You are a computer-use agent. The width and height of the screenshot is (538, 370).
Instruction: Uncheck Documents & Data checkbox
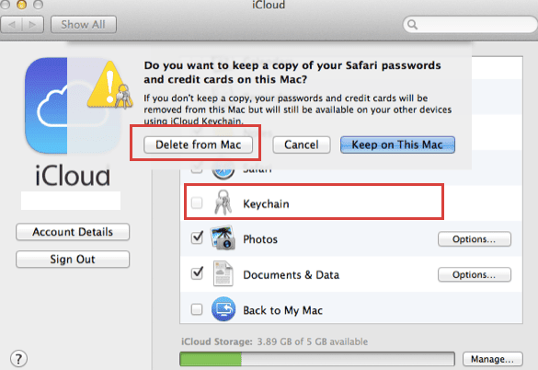(197, 273)
